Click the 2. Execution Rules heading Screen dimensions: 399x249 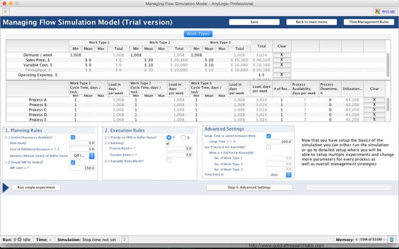point(125,130)
